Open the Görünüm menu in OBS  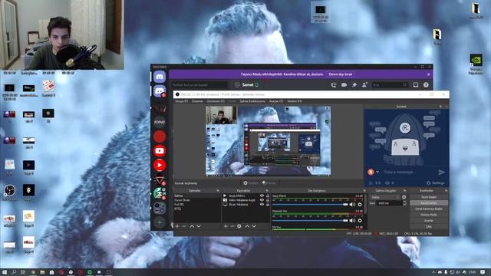[216, 101]
